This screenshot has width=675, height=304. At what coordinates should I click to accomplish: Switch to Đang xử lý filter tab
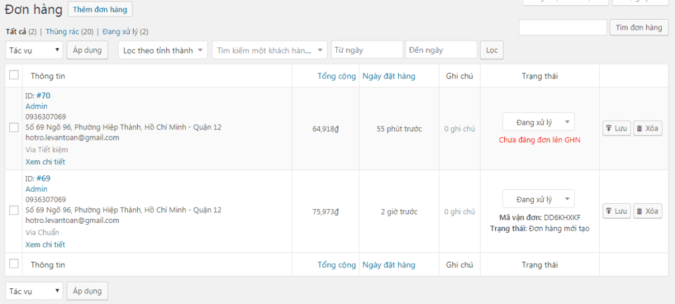coord(120,32)
